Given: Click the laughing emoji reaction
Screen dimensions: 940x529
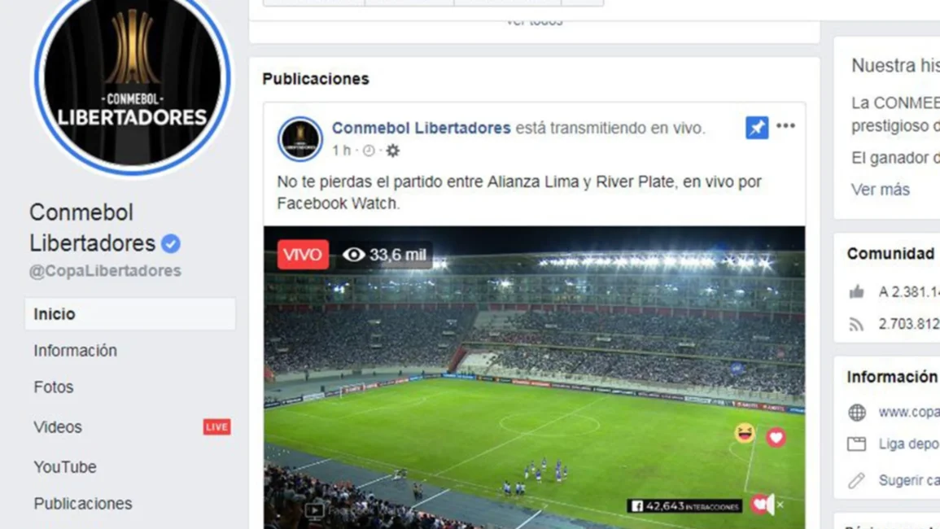Looking at the screenshot, I should coord(745,432).
